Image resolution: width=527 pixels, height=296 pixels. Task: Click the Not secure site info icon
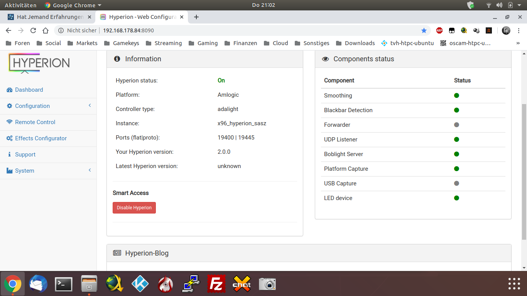[61, 30]
